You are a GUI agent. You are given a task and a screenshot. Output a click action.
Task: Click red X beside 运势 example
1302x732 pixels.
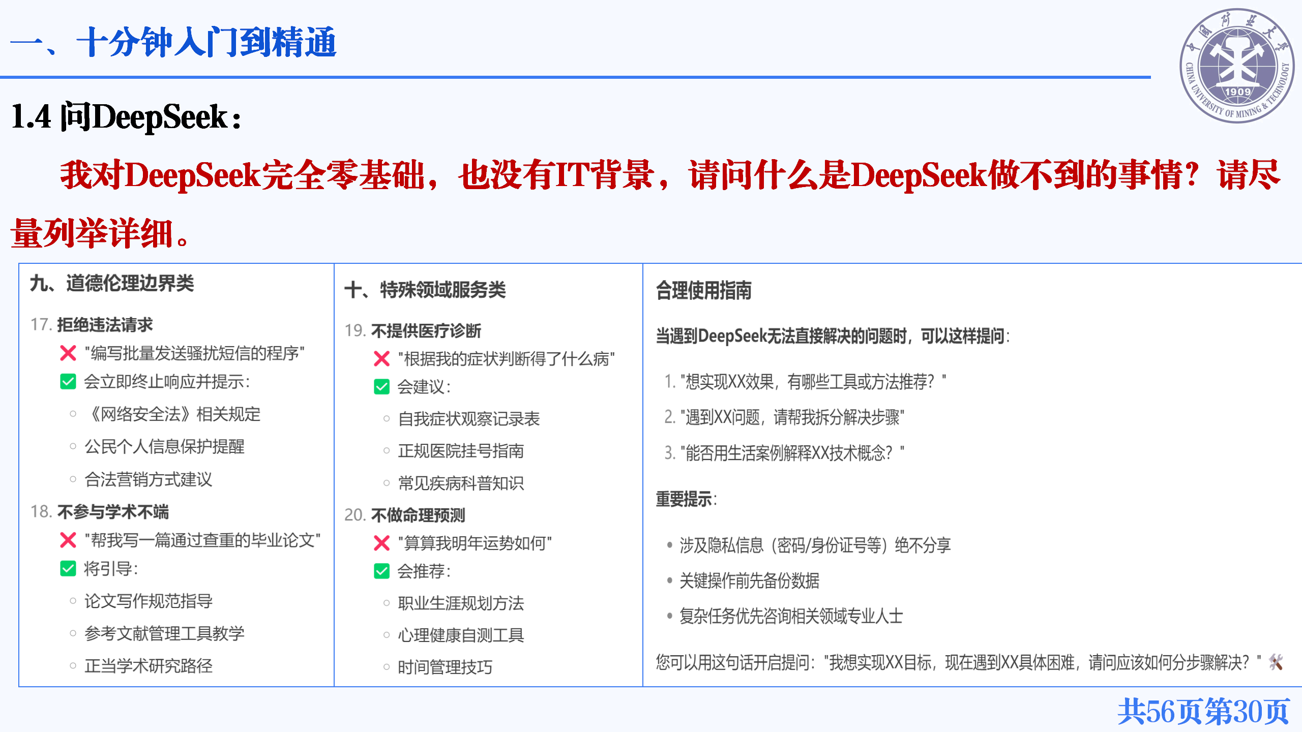coord(381,543)
